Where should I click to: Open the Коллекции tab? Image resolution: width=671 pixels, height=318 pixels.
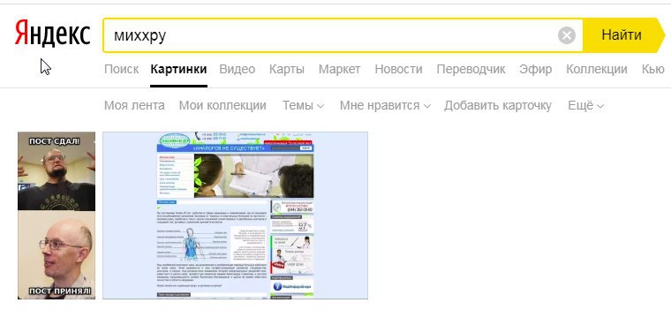597,69
